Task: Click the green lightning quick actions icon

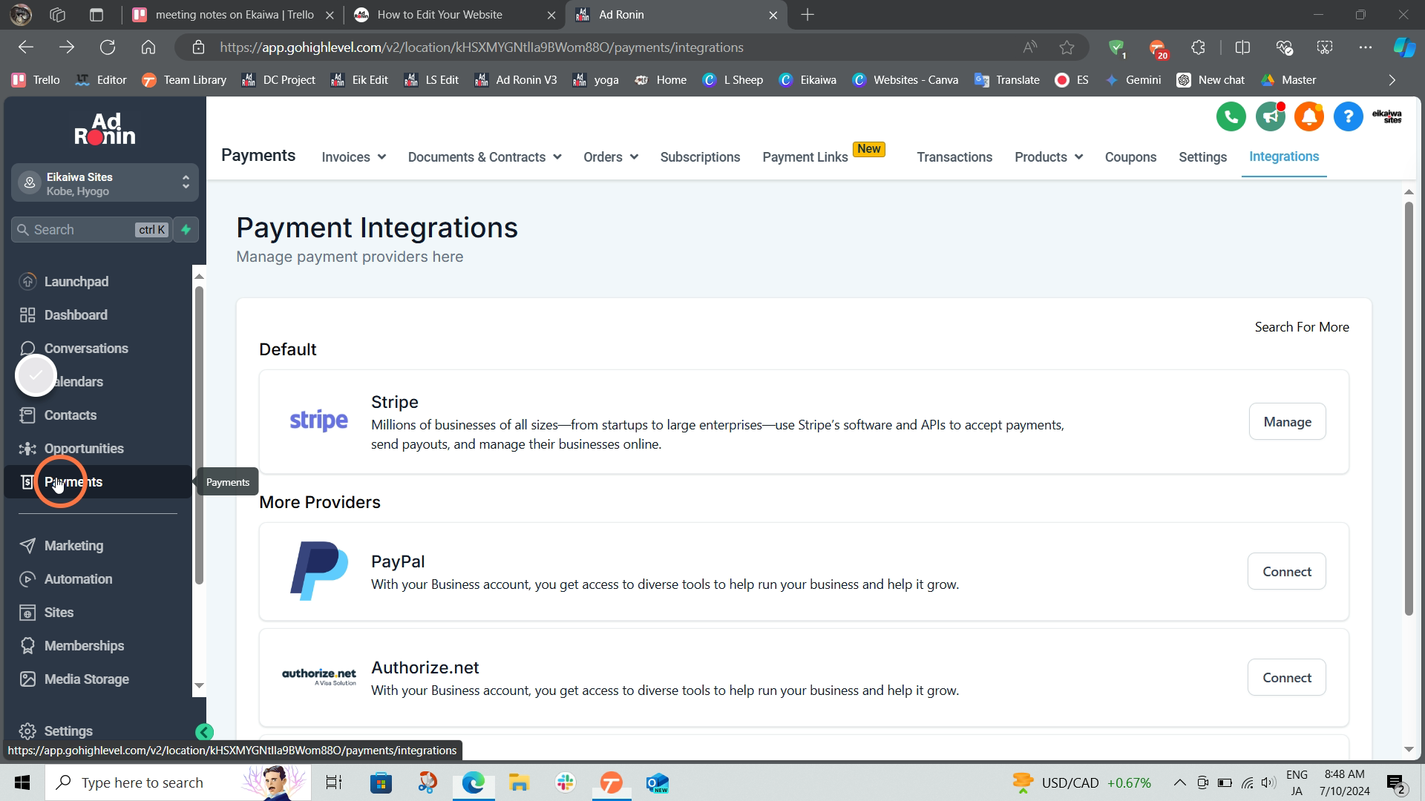Action: tap(186, 230)
